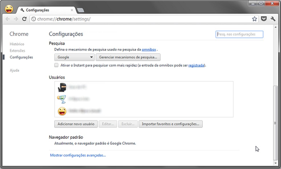Open the wrench customization menu
The width and height of the screenshot is (281, 169).
click(x=273, y=19)
